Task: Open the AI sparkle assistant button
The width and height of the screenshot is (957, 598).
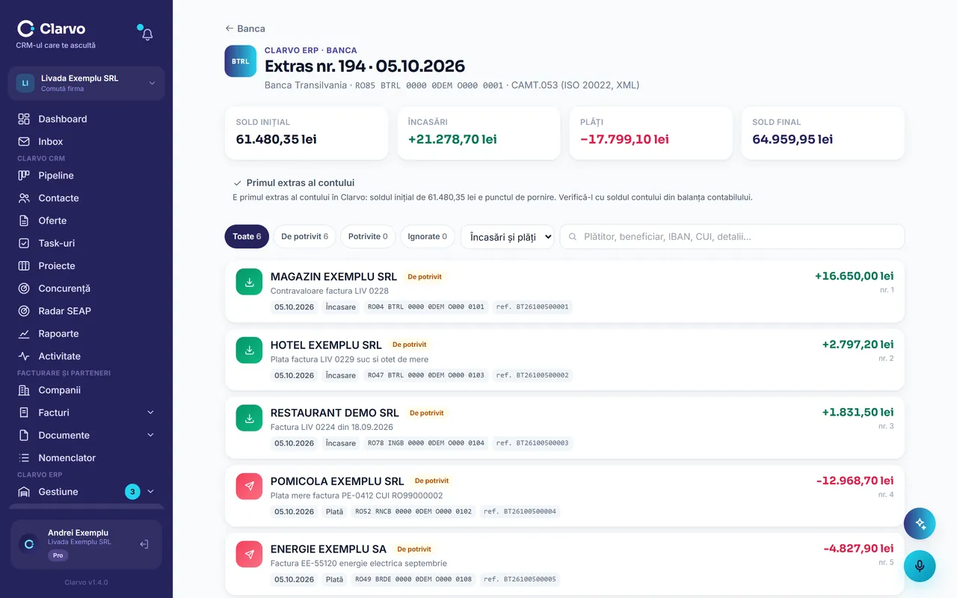Action: tap(920, 524)
